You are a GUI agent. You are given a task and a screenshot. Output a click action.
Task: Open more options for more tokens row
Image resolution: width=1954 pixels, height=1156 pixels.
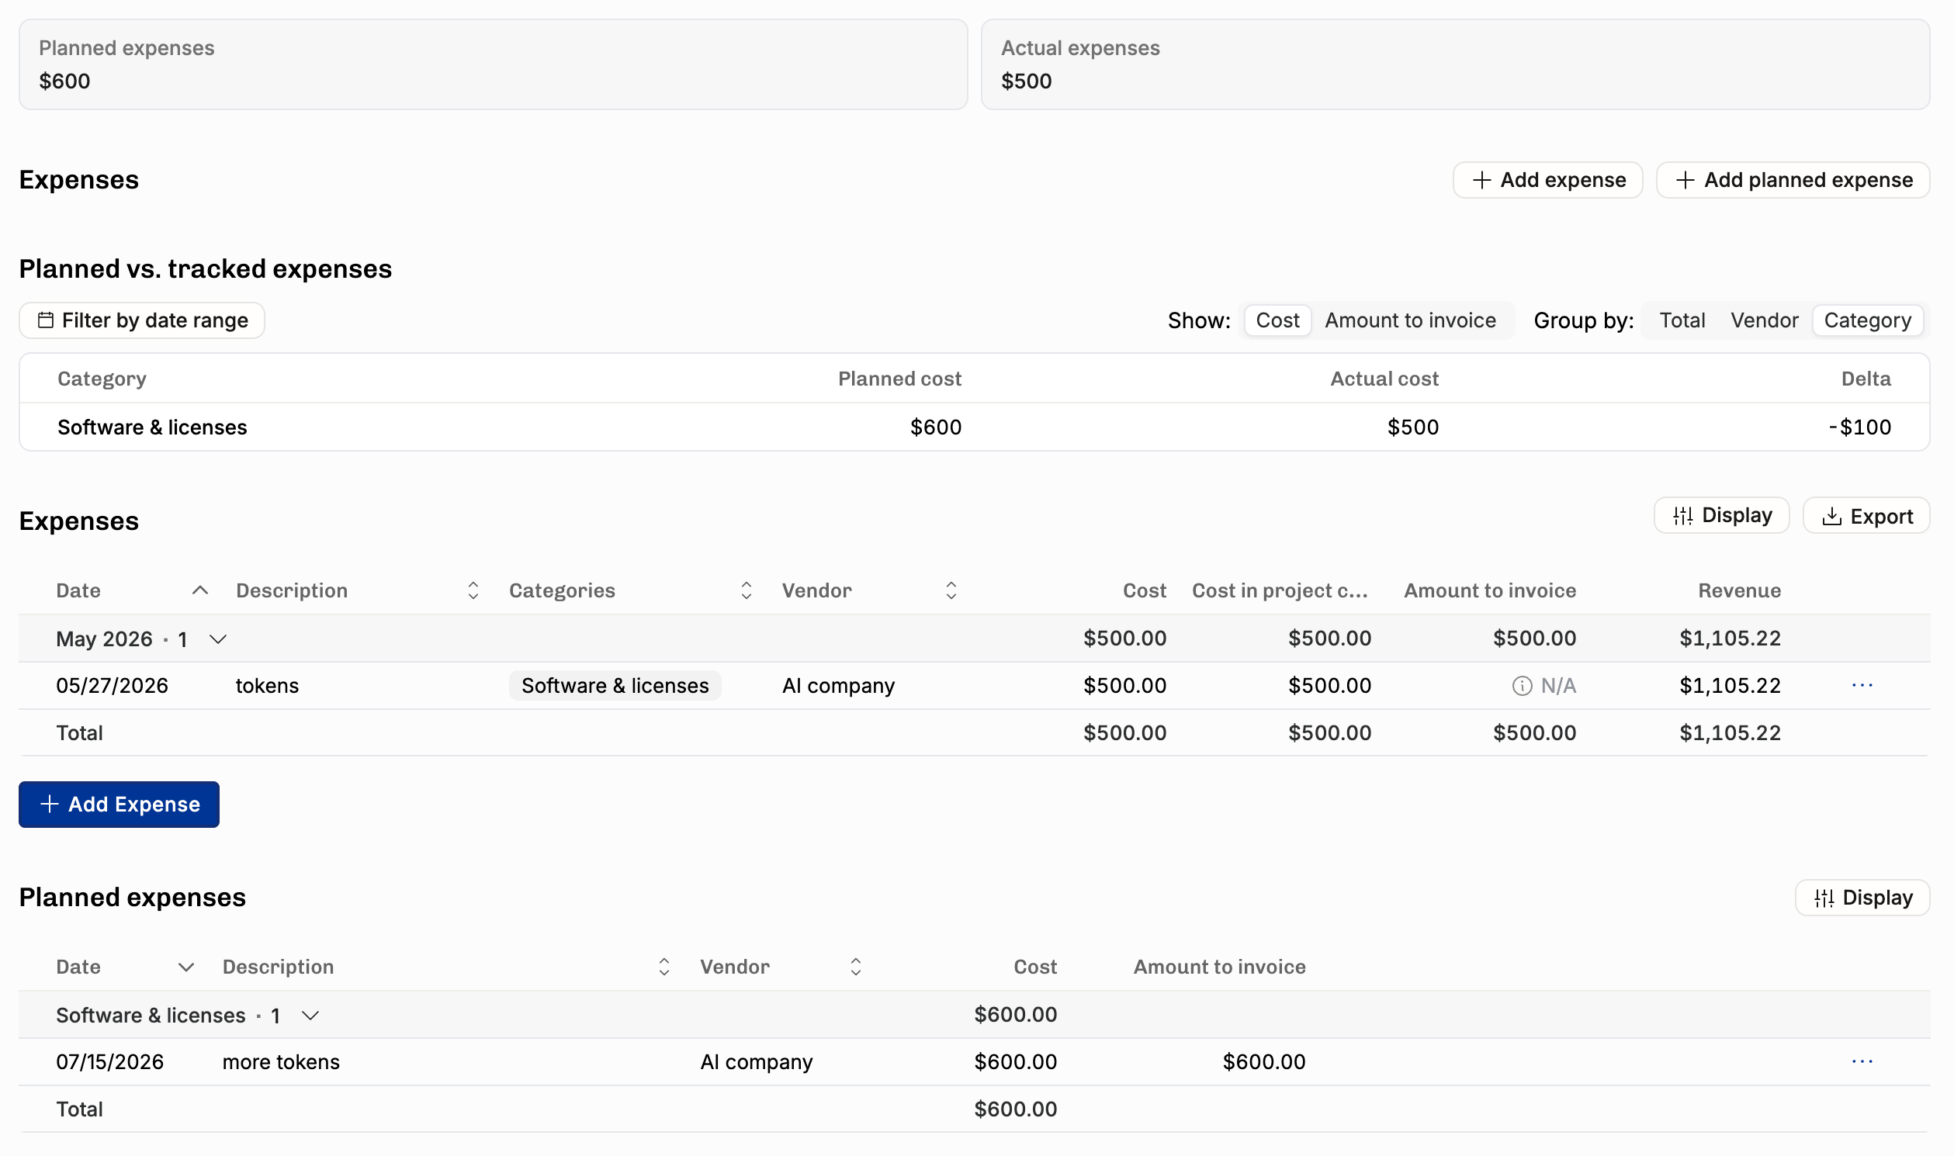(1862, 1061)
